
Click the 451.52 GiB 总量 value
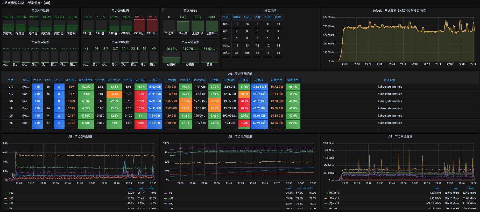point(209,49)
